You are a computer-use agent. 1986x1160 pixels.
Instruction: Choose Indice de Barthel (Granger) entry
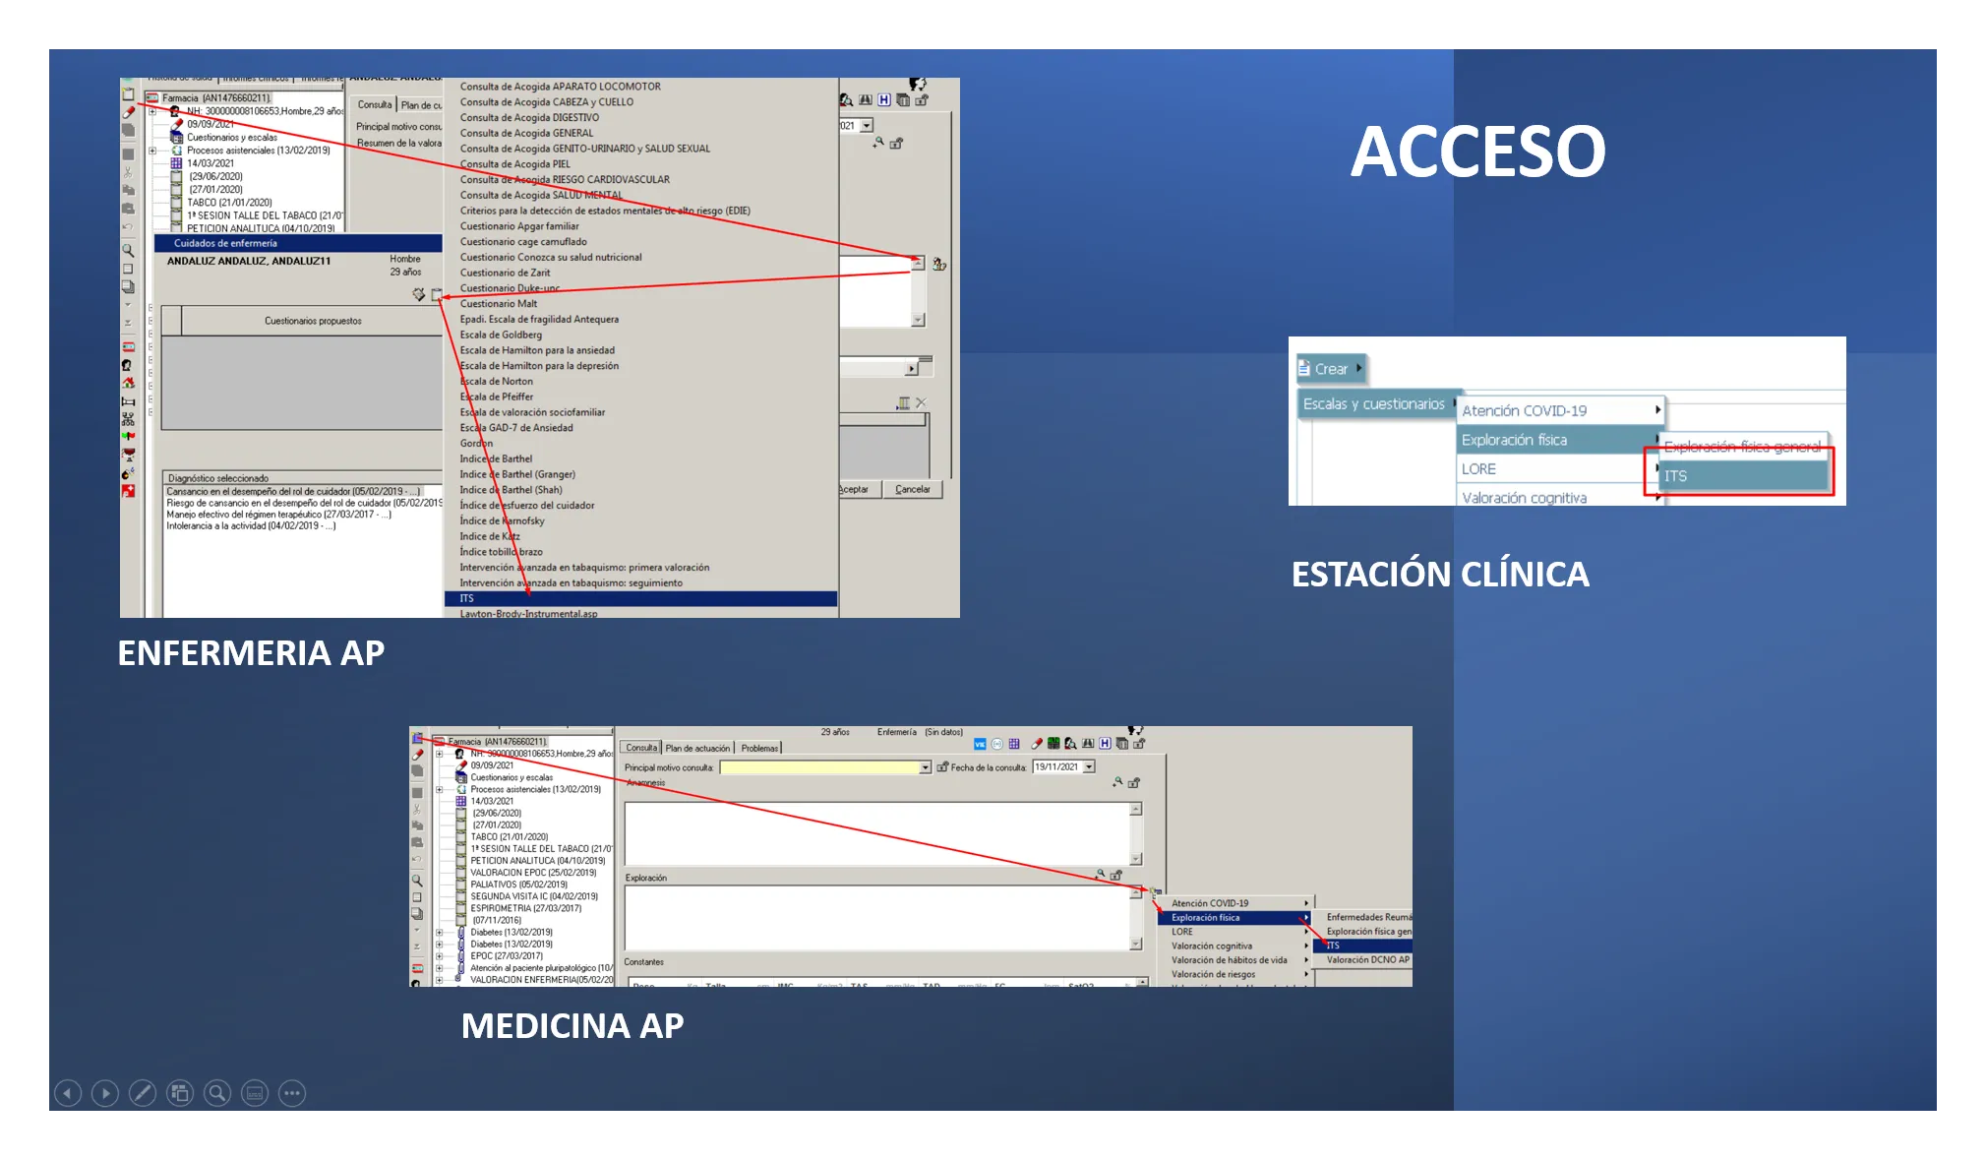[517, 474]
